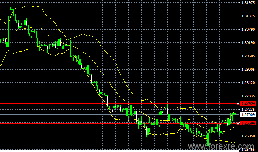Grab the upper red line's square handle
This screenshot has width=258, height=152.
238,104
